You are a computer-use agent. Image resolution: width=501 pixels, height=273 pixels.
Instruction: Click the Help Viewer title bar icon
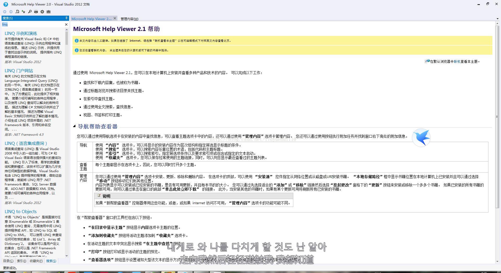6,4
